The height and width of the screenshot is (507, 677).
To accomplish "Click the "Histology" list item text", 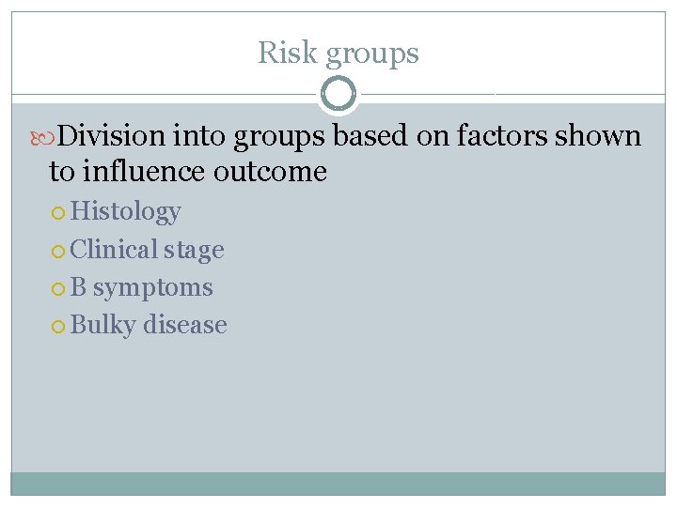I will (125, 213).
